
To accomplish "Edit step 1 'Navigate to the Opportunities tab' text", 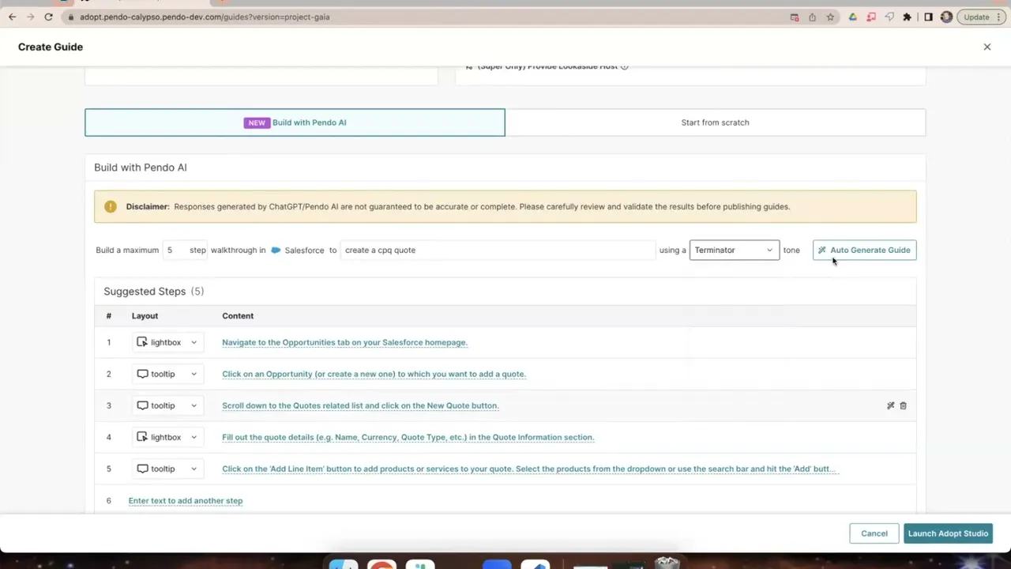I will pyautogui.click(x=344, y=342).
